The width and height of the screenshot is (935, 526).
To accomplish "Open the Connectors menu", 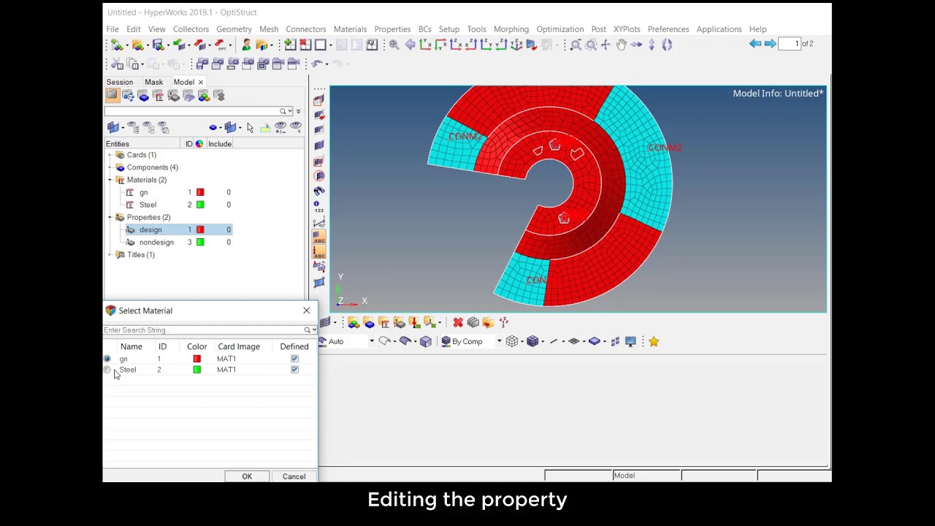I will [x=305, y=29].
